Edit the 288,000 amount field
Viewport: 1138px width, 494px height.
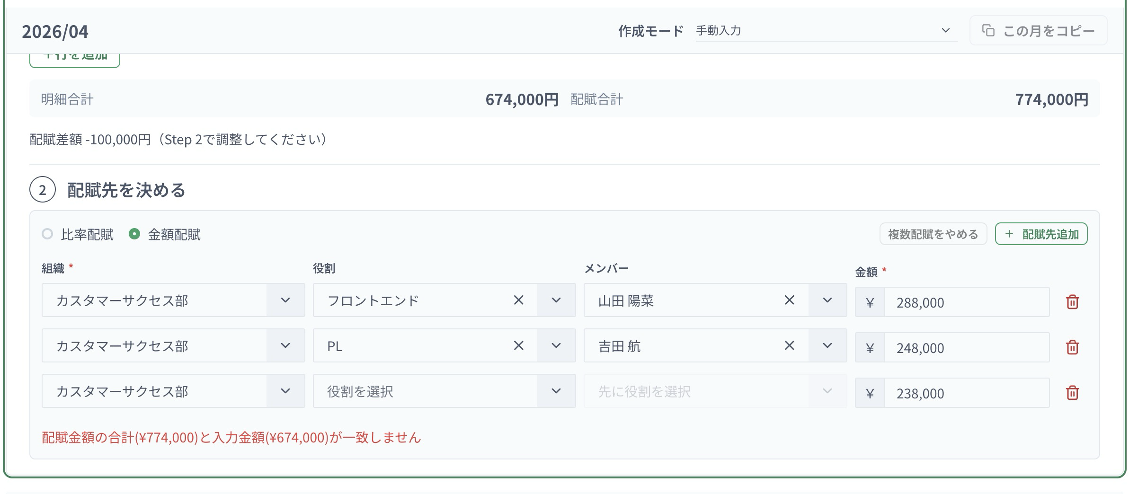(967, 302)
